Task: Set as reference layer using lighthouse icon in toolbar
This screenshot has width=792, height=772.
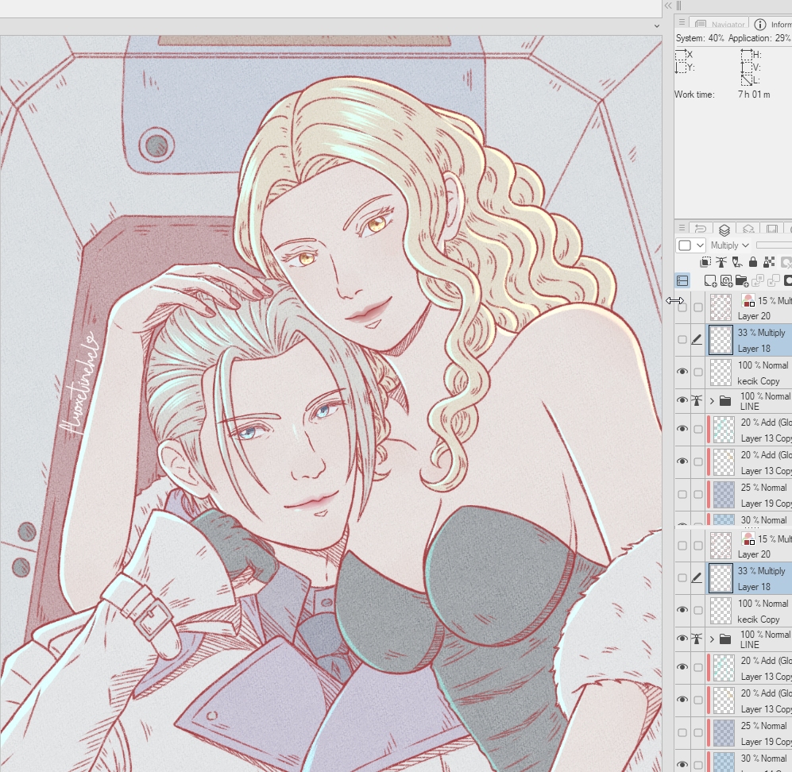Action: coord(721,262)
